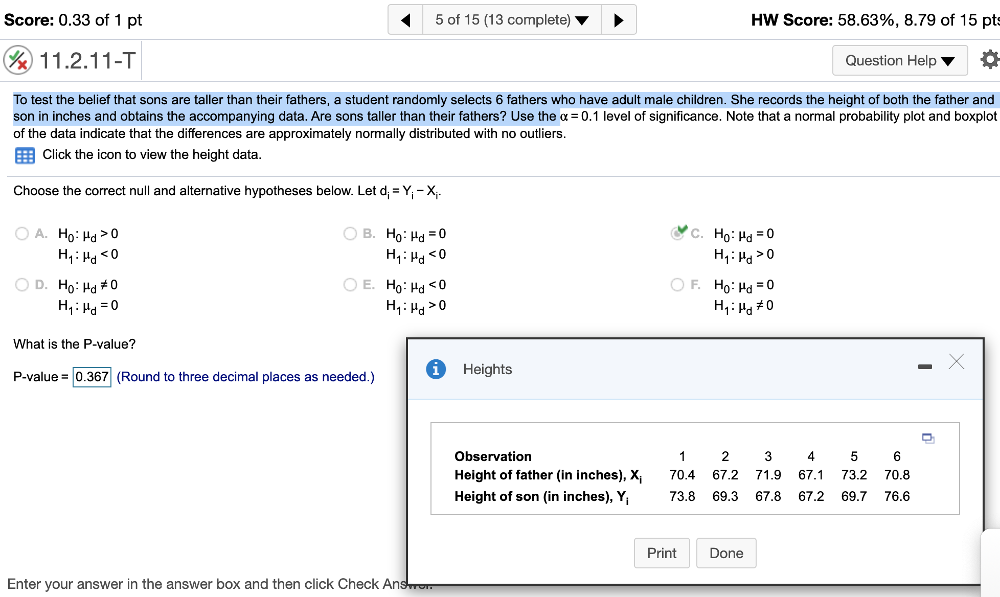Click the Done button
The height and width of the screenshot is (597, 1000).
pos(725,553)
